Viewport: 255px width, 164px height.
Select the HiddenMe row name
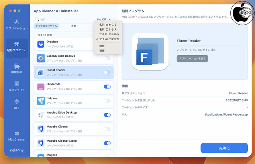pyautogui.click(x=53, y=84)
